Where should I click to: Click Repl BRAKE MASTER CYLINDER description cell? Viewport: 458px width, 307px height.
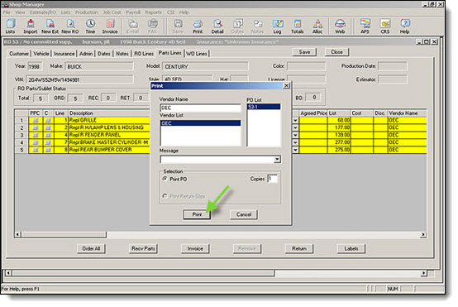(x=109, y=142)
